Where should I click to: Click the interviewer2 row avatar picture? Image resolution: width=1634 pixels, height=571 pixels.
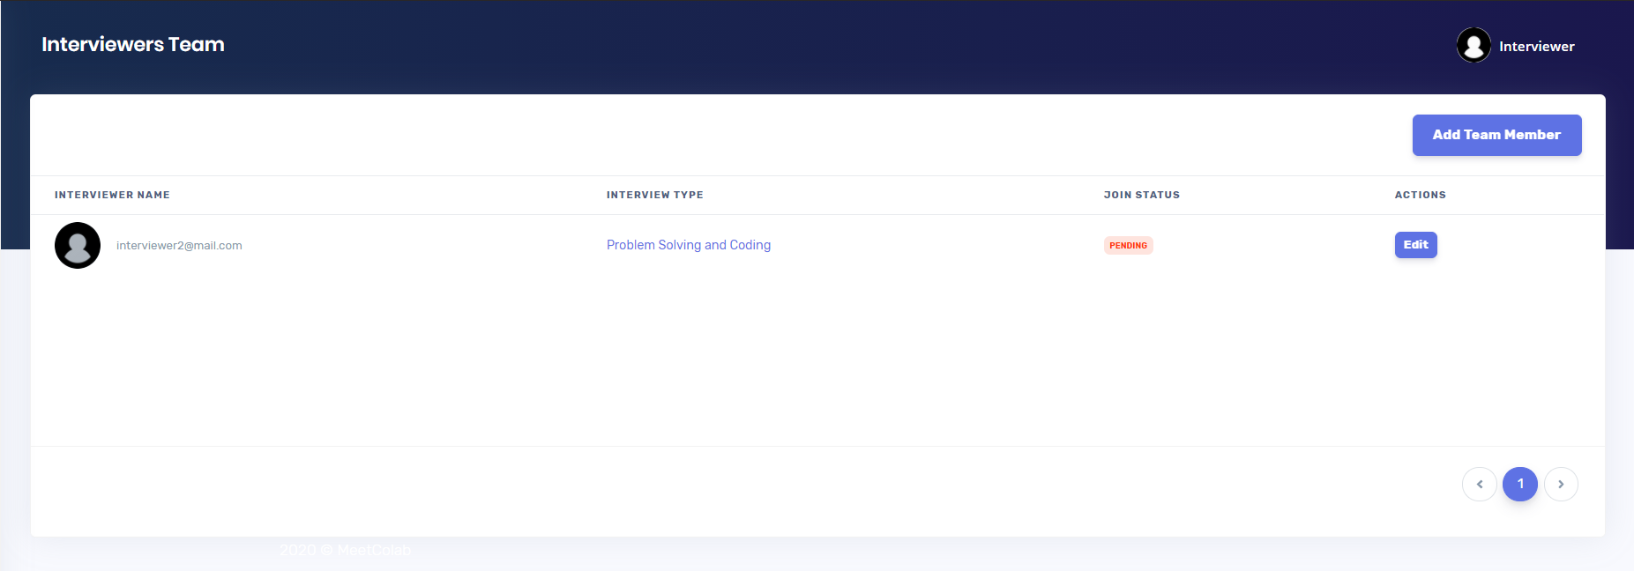(x=78, y=245)
